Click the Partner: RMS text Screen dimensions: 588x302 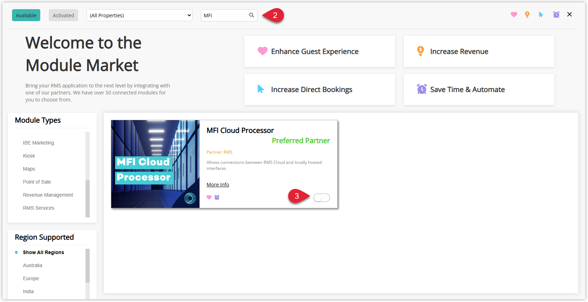[220, 152]
